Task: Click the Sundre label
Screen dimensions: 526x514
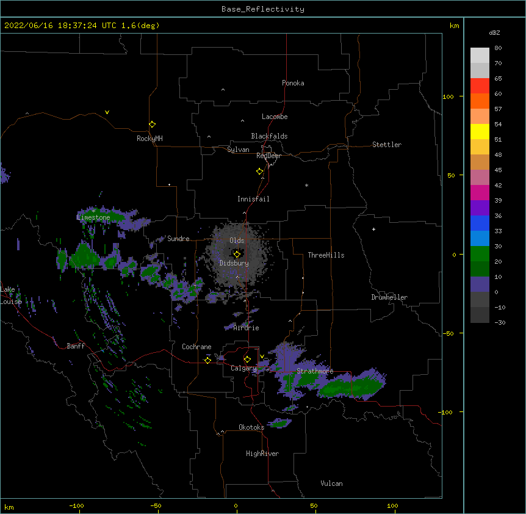Action: [178, 239]
